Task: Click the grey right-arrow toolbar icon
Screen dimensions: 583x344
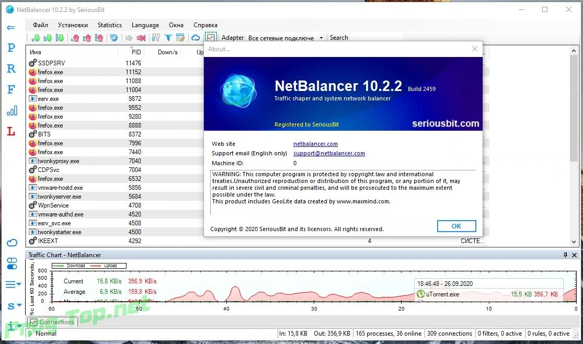Action: [129, 38]
